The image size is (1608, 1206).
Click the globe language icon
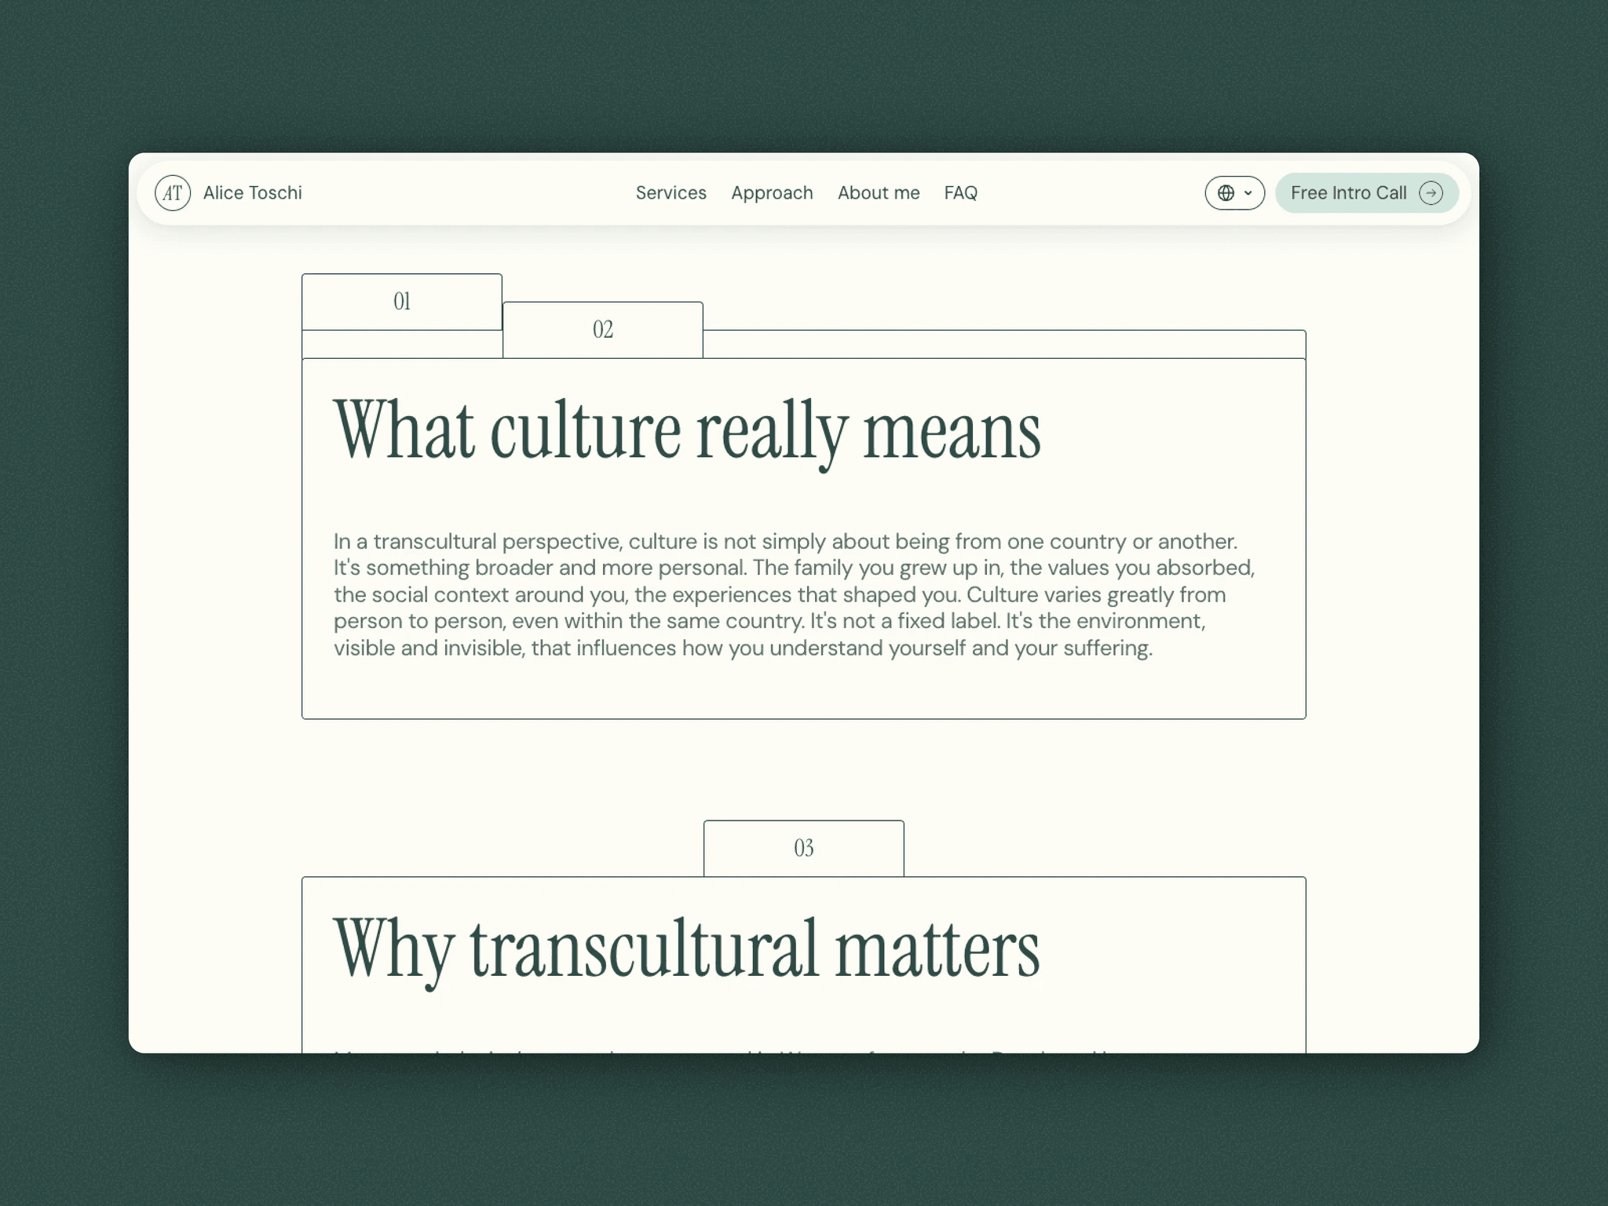1226,192
